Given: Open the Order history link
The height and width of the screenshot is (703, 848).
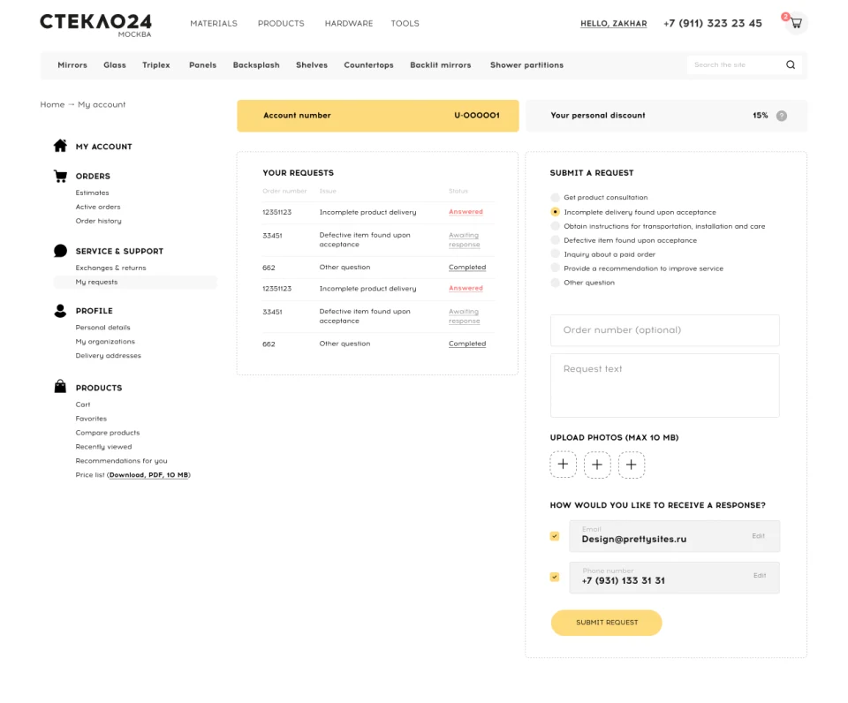Looking at the screenshot, I should tap(98, 221).
